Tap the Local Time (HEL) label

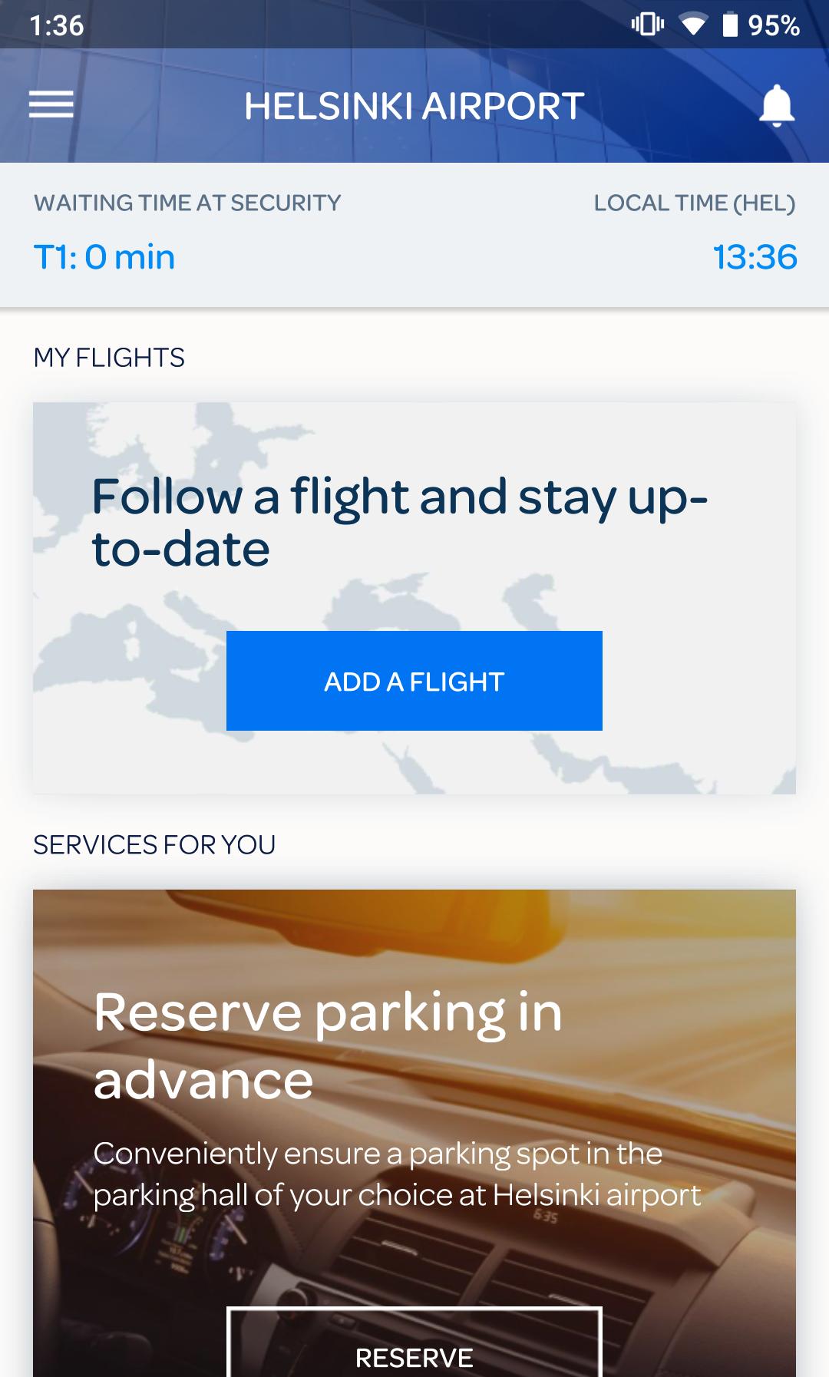[694, 203]
